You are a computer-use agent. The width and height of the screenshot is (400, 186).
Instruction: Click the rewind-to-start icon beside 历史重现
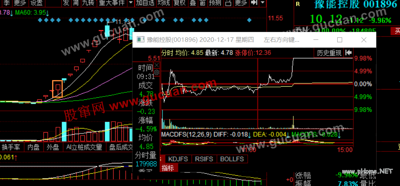click(x=348, y=53)
